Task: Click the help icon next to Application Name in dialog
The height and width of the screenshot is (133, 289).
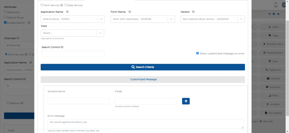Action: coord(67,12)
